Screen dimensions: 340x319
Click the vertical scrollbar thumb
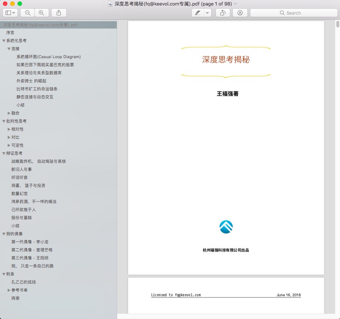337,24
